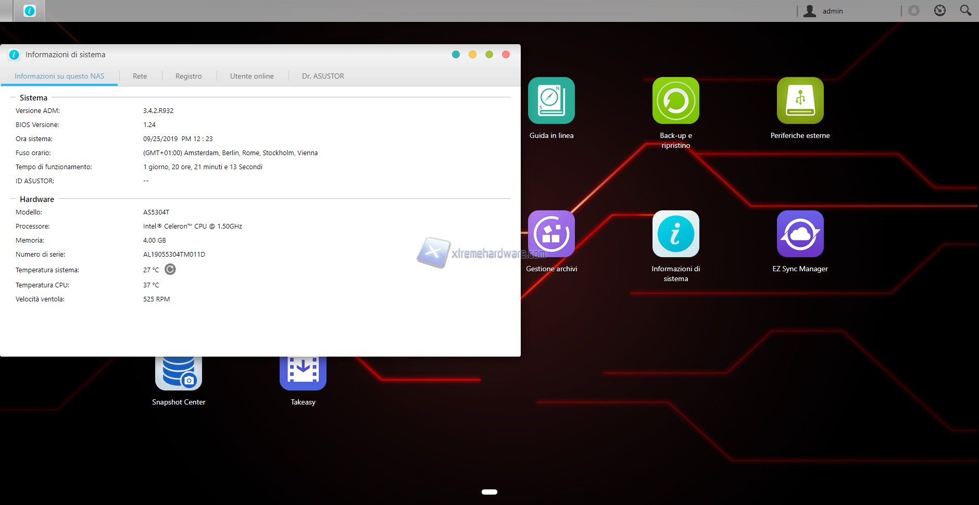Screen dimensions: 979x505
Task: Open Informazioni di sistema desktop icon
Action: [675, 234]
